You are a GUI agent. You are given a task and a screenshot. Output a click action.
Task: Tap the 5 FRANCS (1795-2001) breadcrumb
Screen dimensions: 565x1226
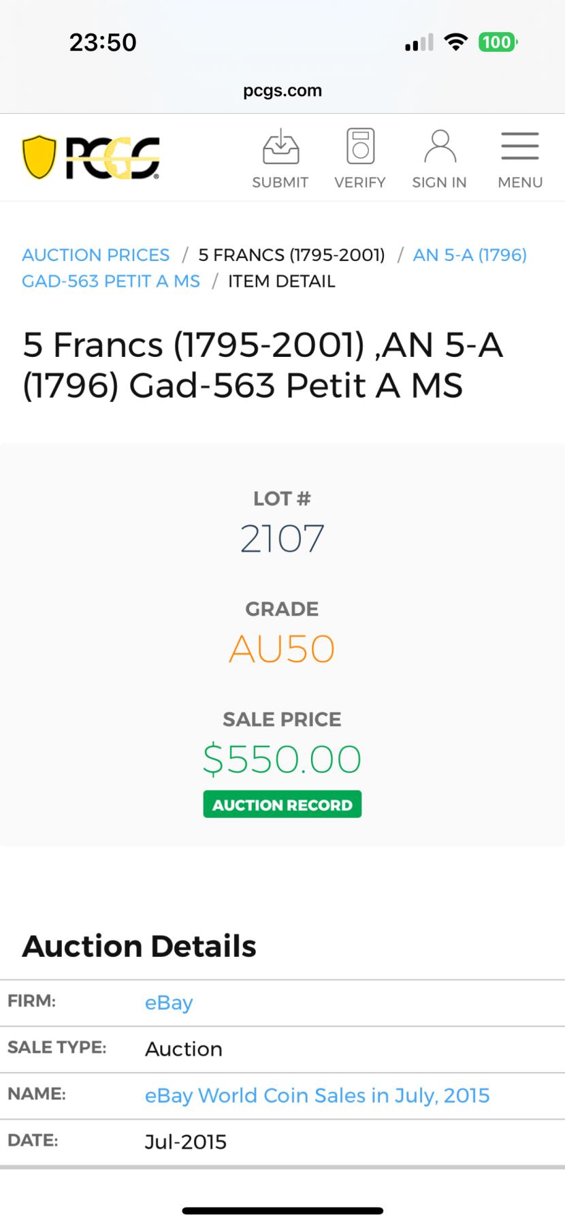pos(291,255)
